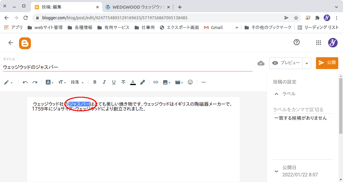The width and height of the screenshot is (343, 182).
Task: Close the 投稿: 編集 tab
Action: click(97, 7)
